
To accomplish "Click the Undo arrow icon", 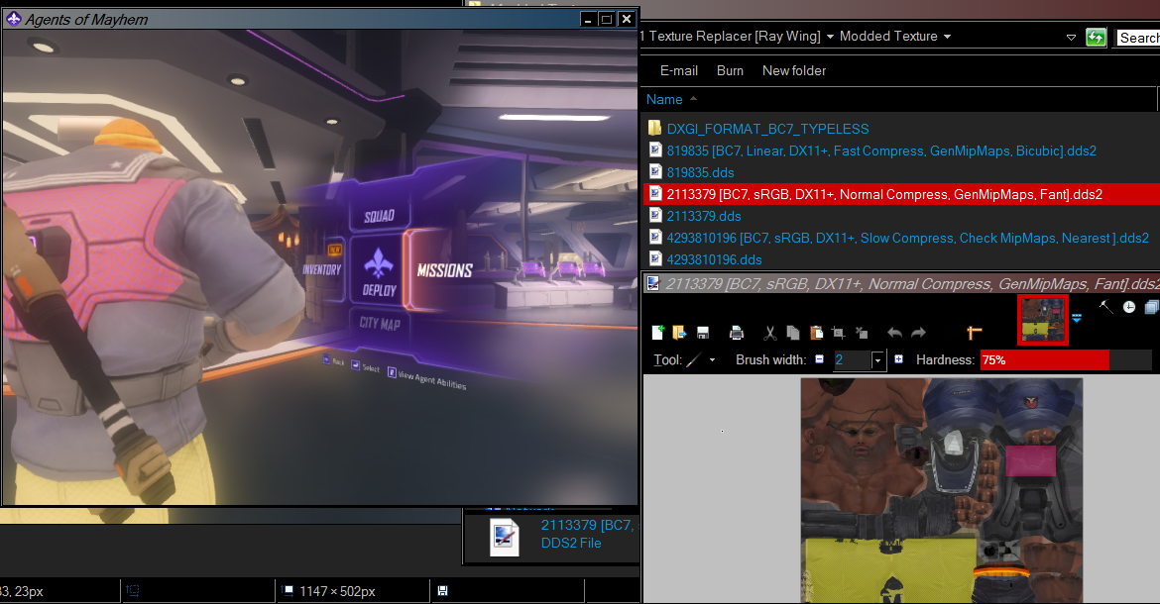I will (894, 333).
